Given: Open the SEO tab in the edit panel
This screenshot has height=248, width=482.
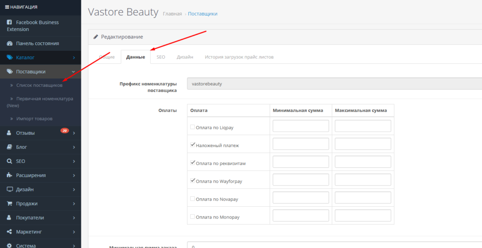Looking at the screenshot, I should (161, 57).
